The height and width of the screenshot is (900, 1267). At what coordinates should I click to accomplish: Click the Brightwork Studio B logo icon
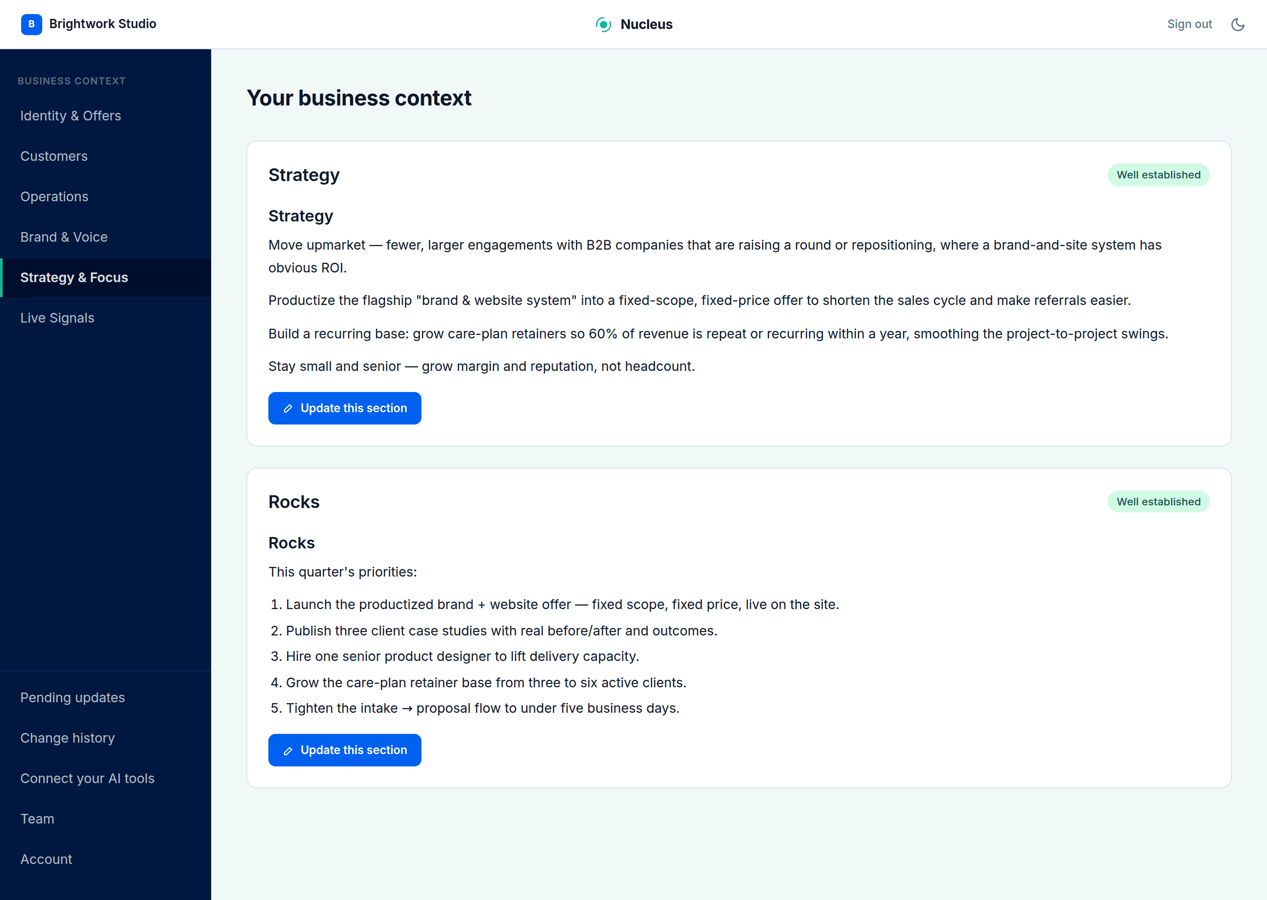[31, 24]
